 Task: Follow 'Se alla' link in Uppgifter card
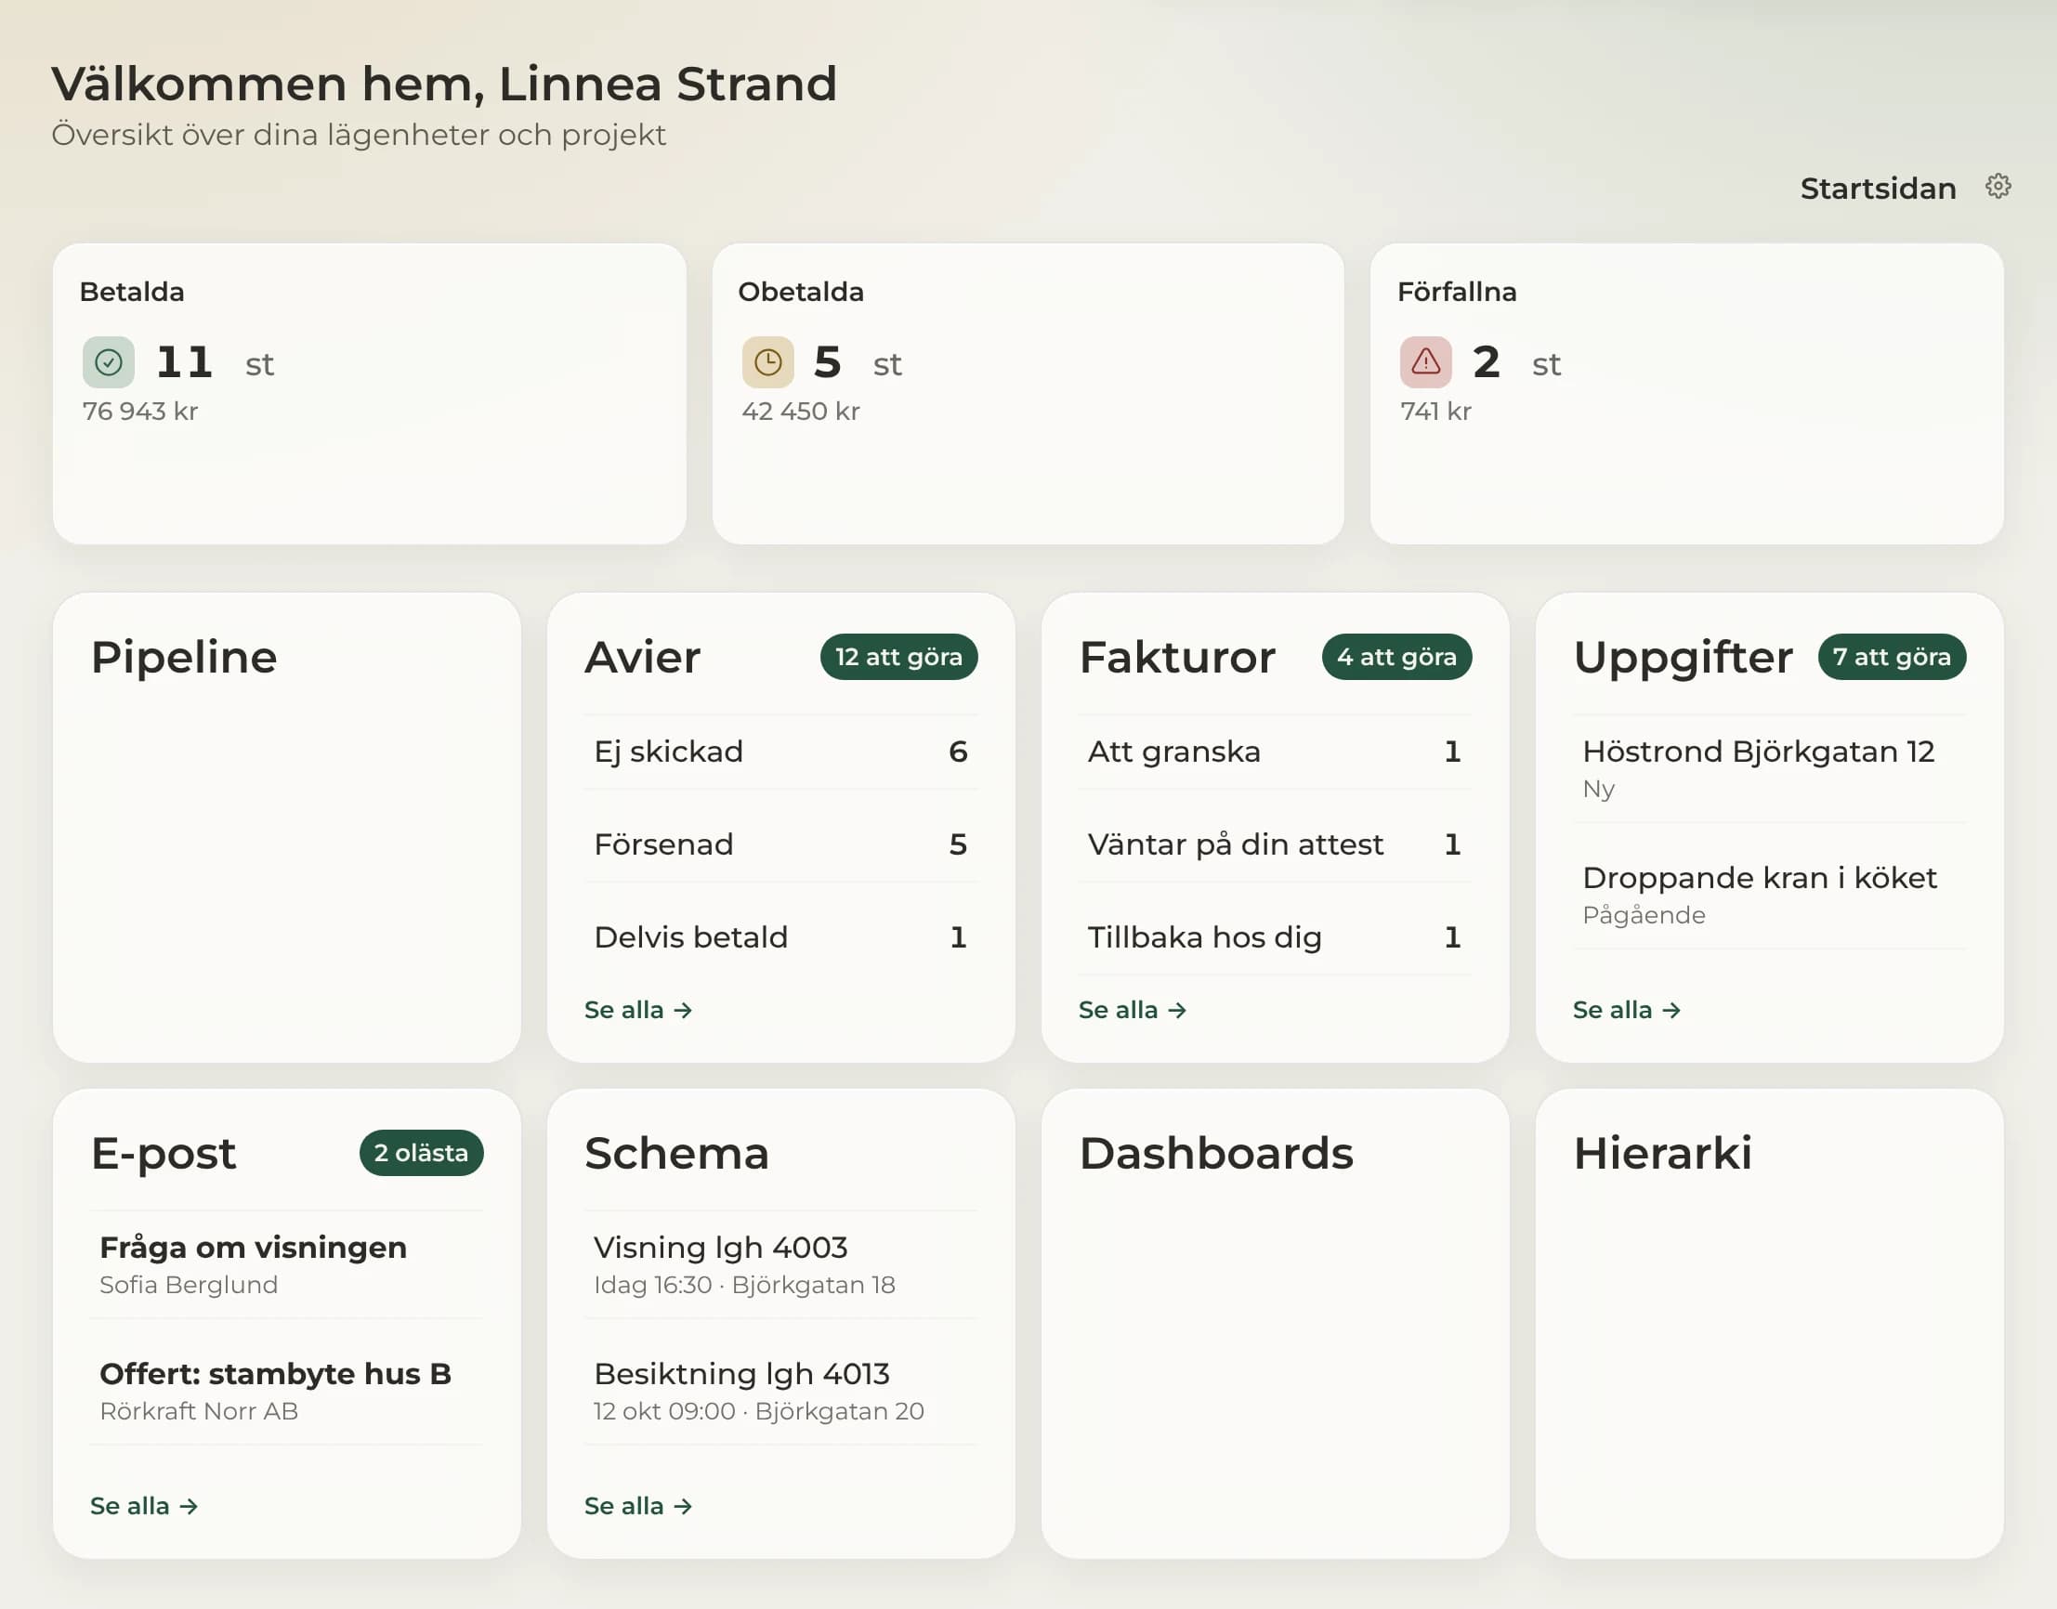click(1627, 1010)
